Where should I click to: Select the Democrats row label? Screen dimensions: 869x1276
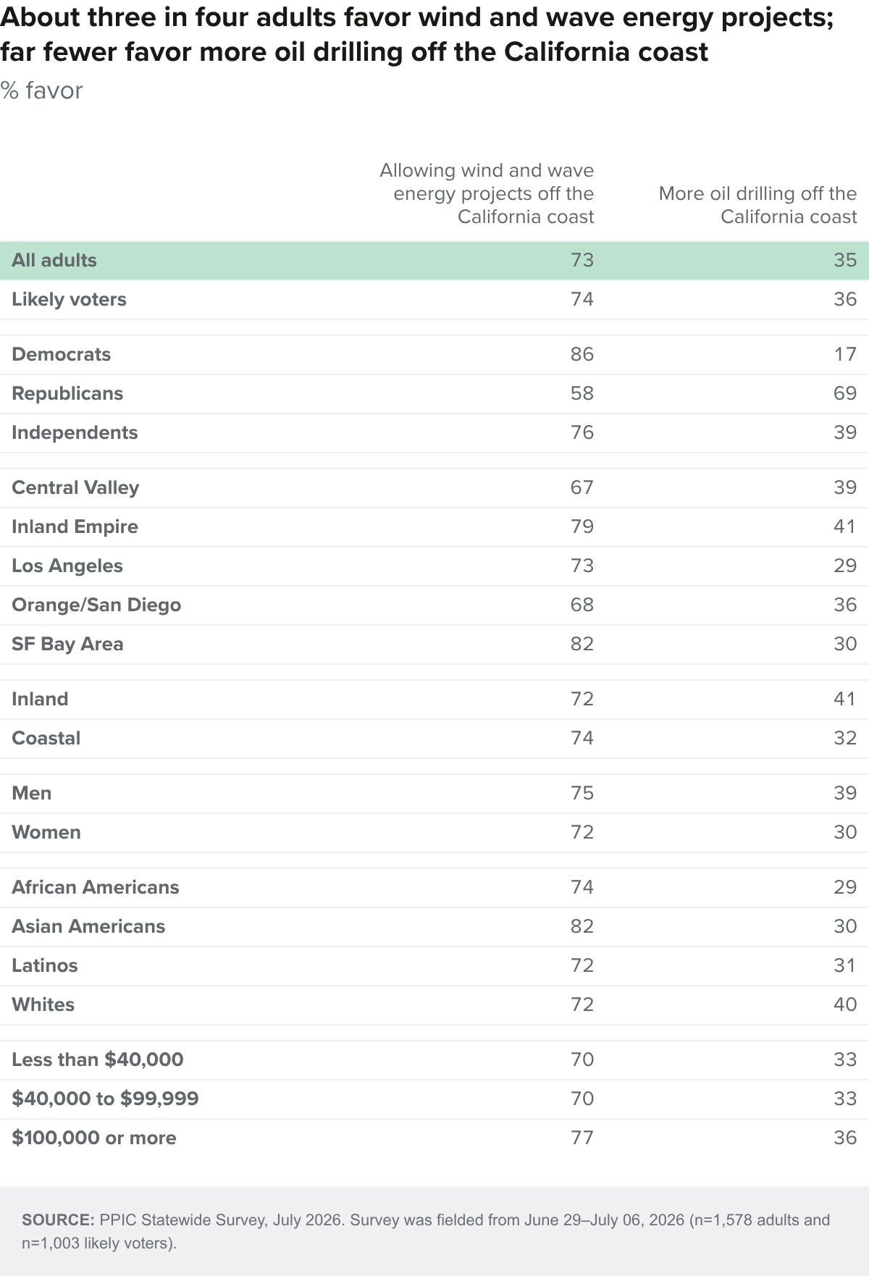pos(62,354)
